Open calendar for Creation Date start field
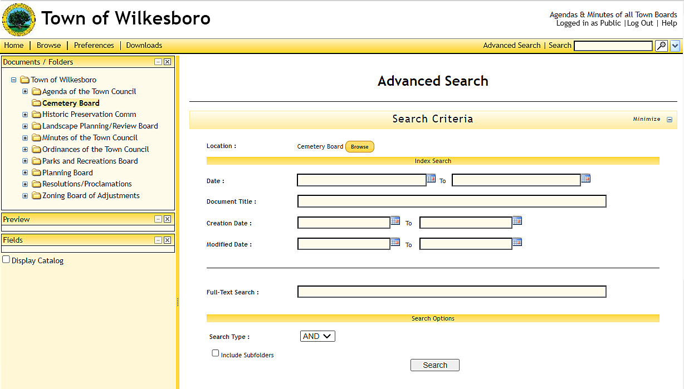Image resolution: width=684 pixels, height=389 pixels. pyautogui.click(x=395, y=220)
